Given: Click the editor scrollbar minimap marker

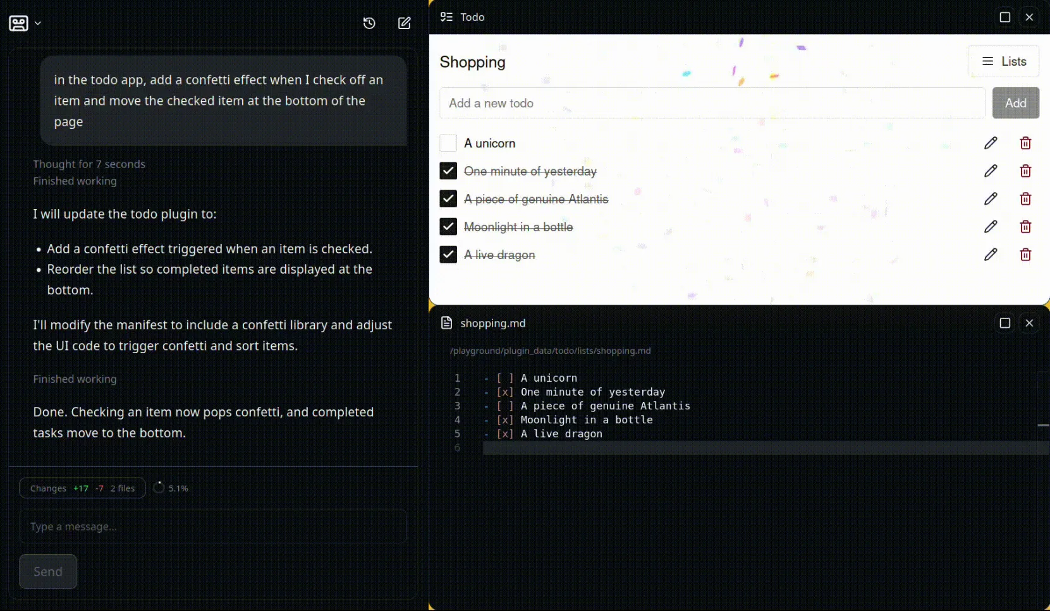Looking at the screenshot, I should [x=1044, y=425].
